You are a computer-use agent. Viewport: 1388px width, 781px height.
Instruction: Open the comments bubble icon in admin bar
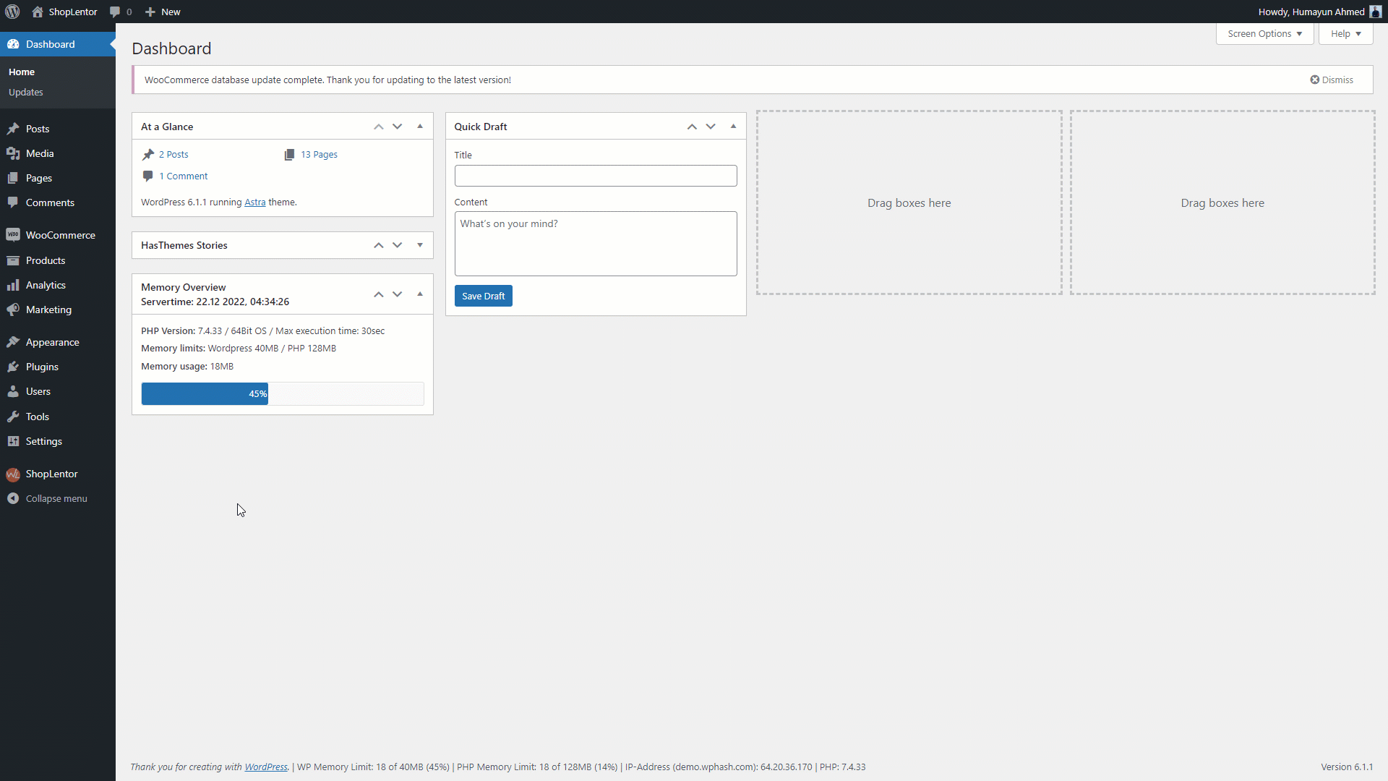[115, 12]
